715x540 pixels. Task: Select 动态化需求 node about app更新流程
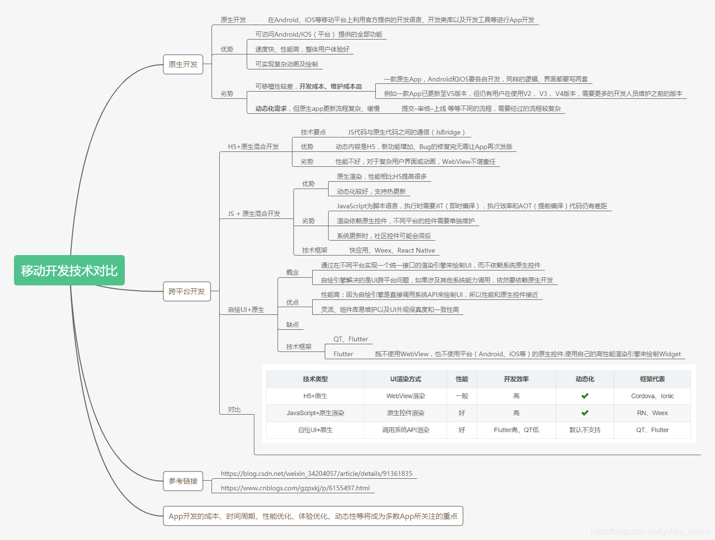click(x=318, y=108)
